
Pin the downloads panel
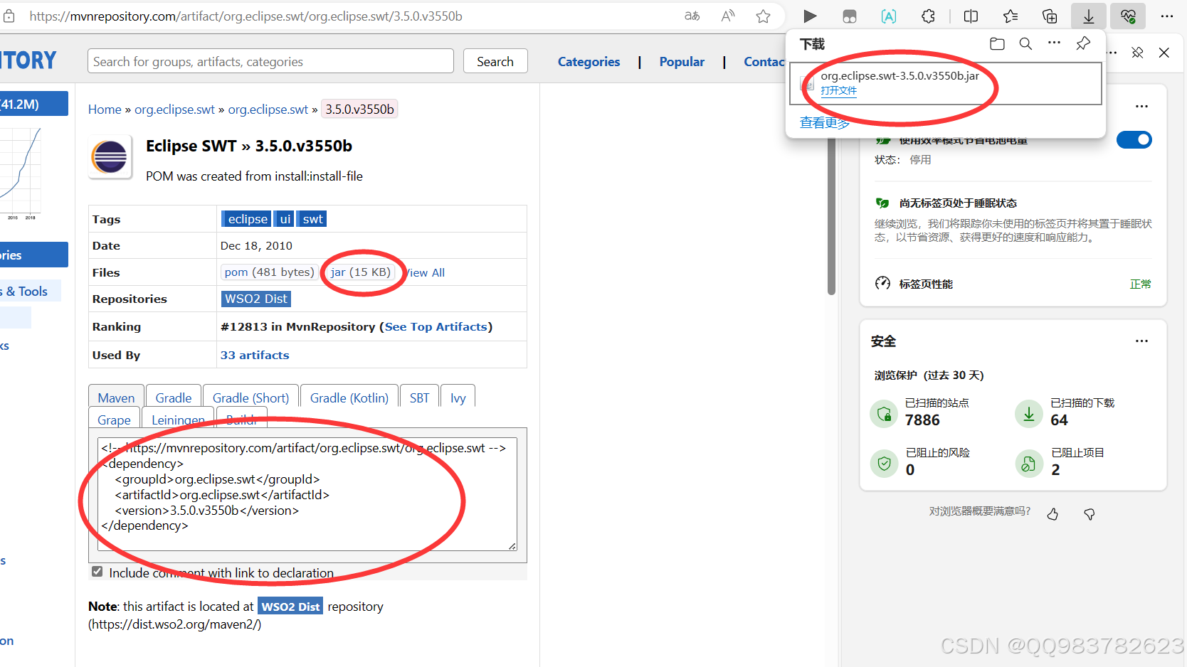[x=1083, y=44]
